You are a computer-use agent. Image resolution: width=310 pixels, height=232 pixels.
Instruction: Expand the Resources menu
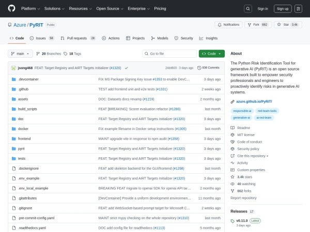(x=80, y=9)
